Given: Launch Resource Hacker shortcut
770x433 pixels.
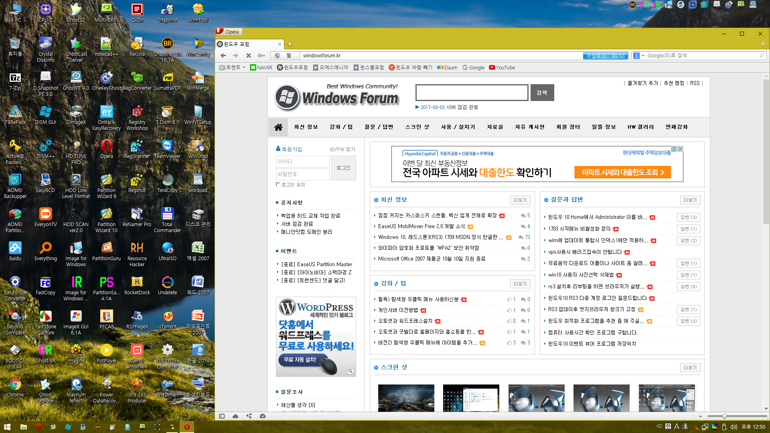Looking at the screenshot, I should (137, 254).
